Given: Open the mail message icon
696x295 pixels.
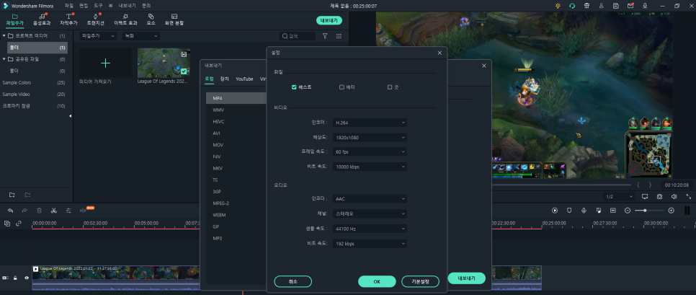Looking at the screenshot, I should click(x=630, y=6).
